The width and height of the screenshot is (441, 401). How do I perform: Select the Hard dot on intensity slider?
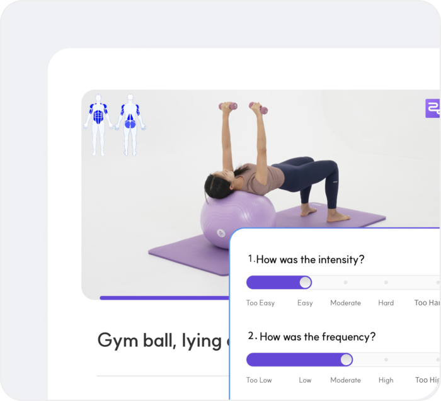[386, 282]
